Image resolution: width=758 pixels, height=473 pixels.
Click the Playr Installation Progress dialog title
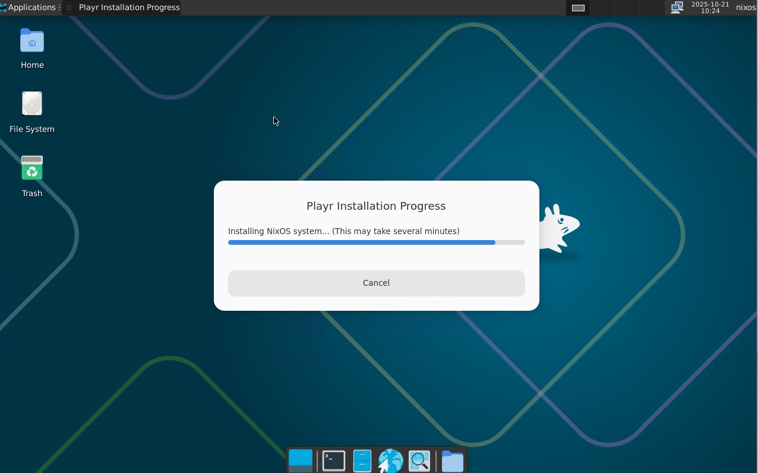pos(376,206)
